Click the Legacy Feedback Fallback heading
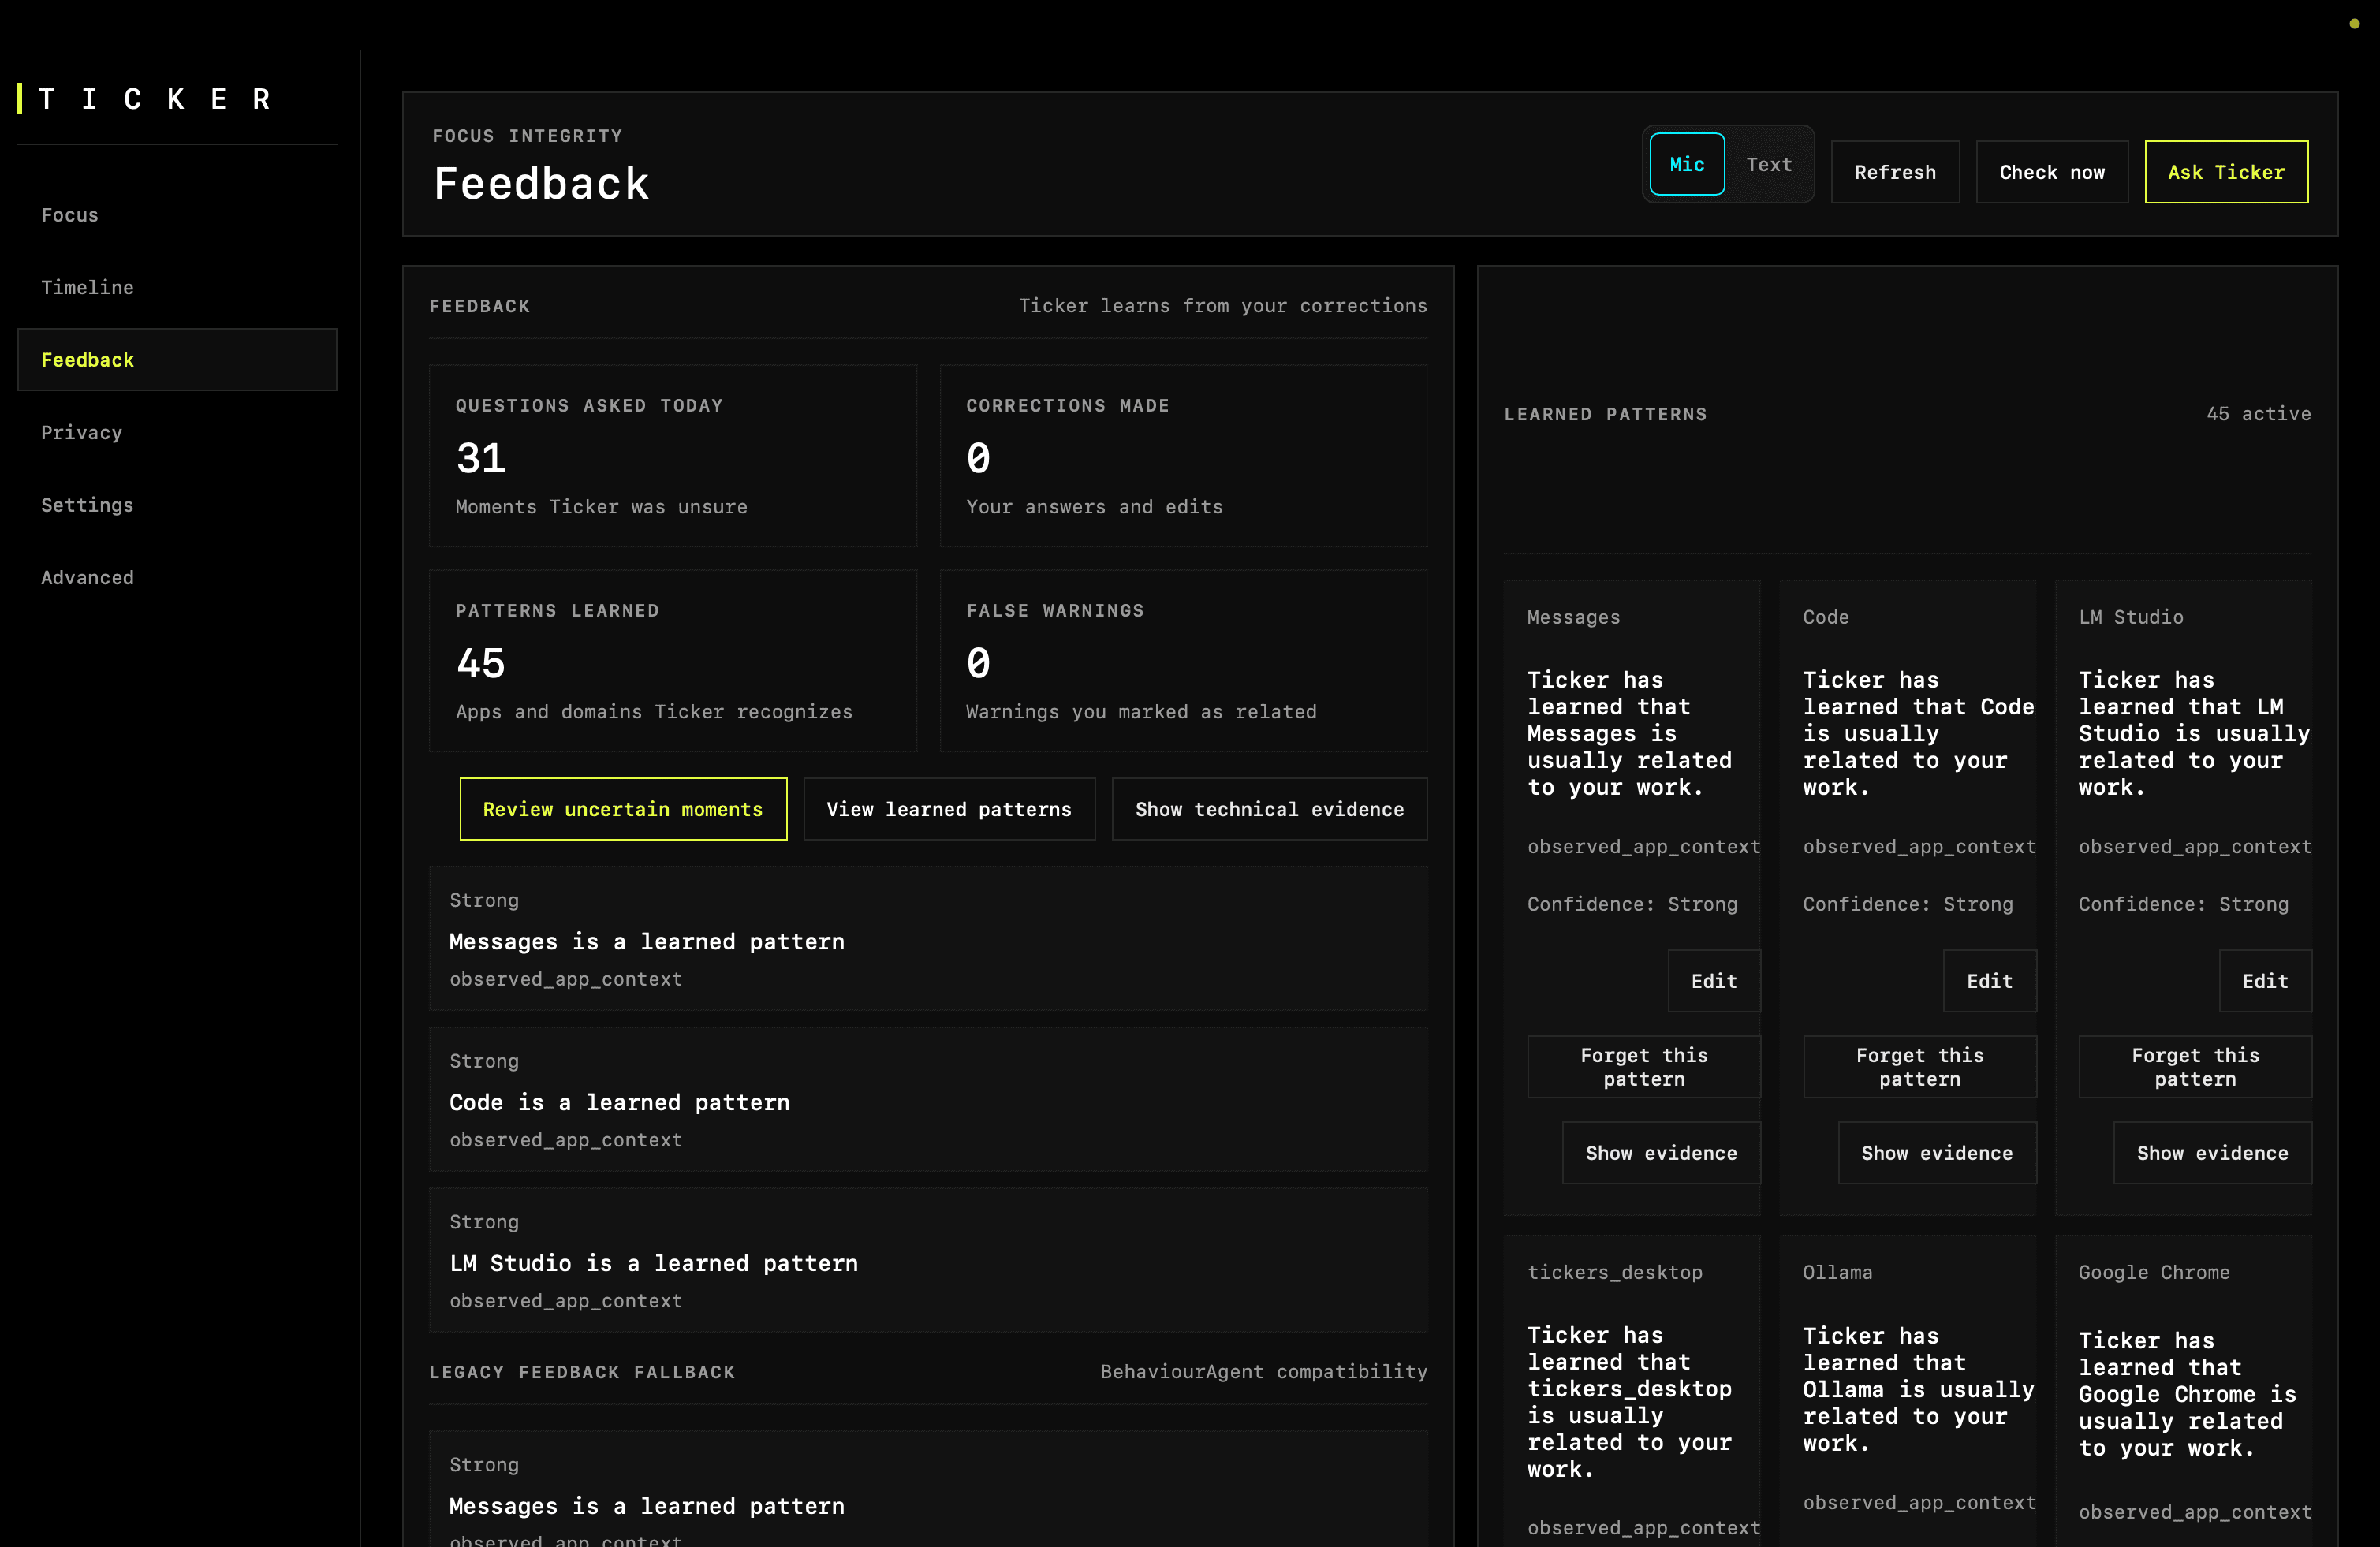 [582, 1372]
